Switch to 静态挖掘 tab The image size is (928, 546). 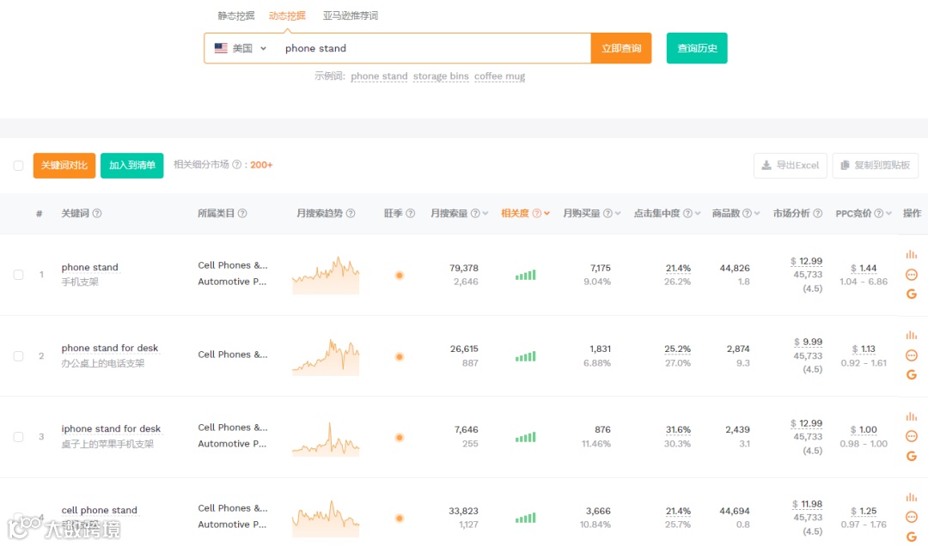235,16
